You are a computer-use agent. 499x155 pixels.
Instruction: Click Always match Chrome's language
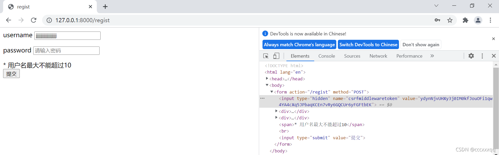[x=299, y=44]
